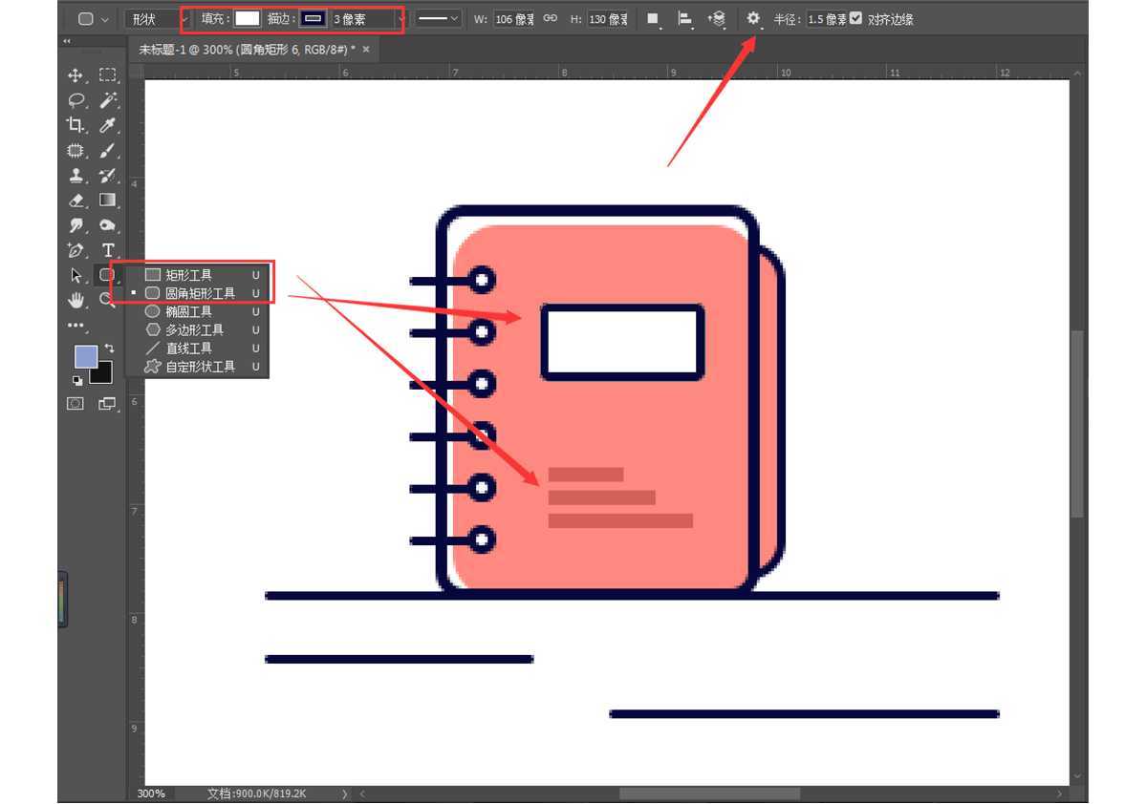Toggle the link width and height icon

(x=551, y=18)
